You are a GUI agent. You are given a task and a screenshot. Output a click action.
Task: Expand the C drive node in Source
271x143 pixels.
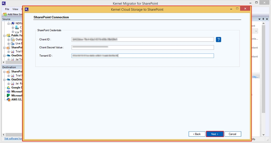tap(13, 28)
